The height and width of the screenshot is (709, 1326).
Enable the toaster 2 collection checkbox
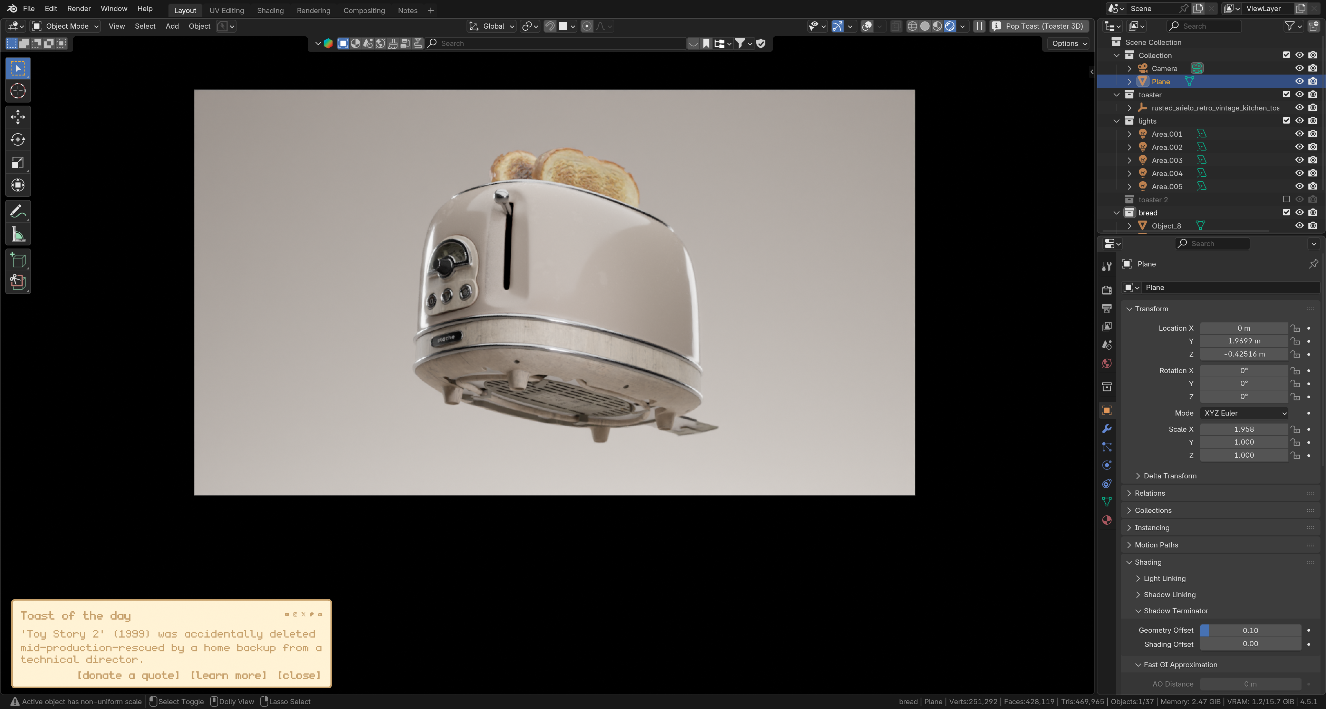coord(1286,200)
